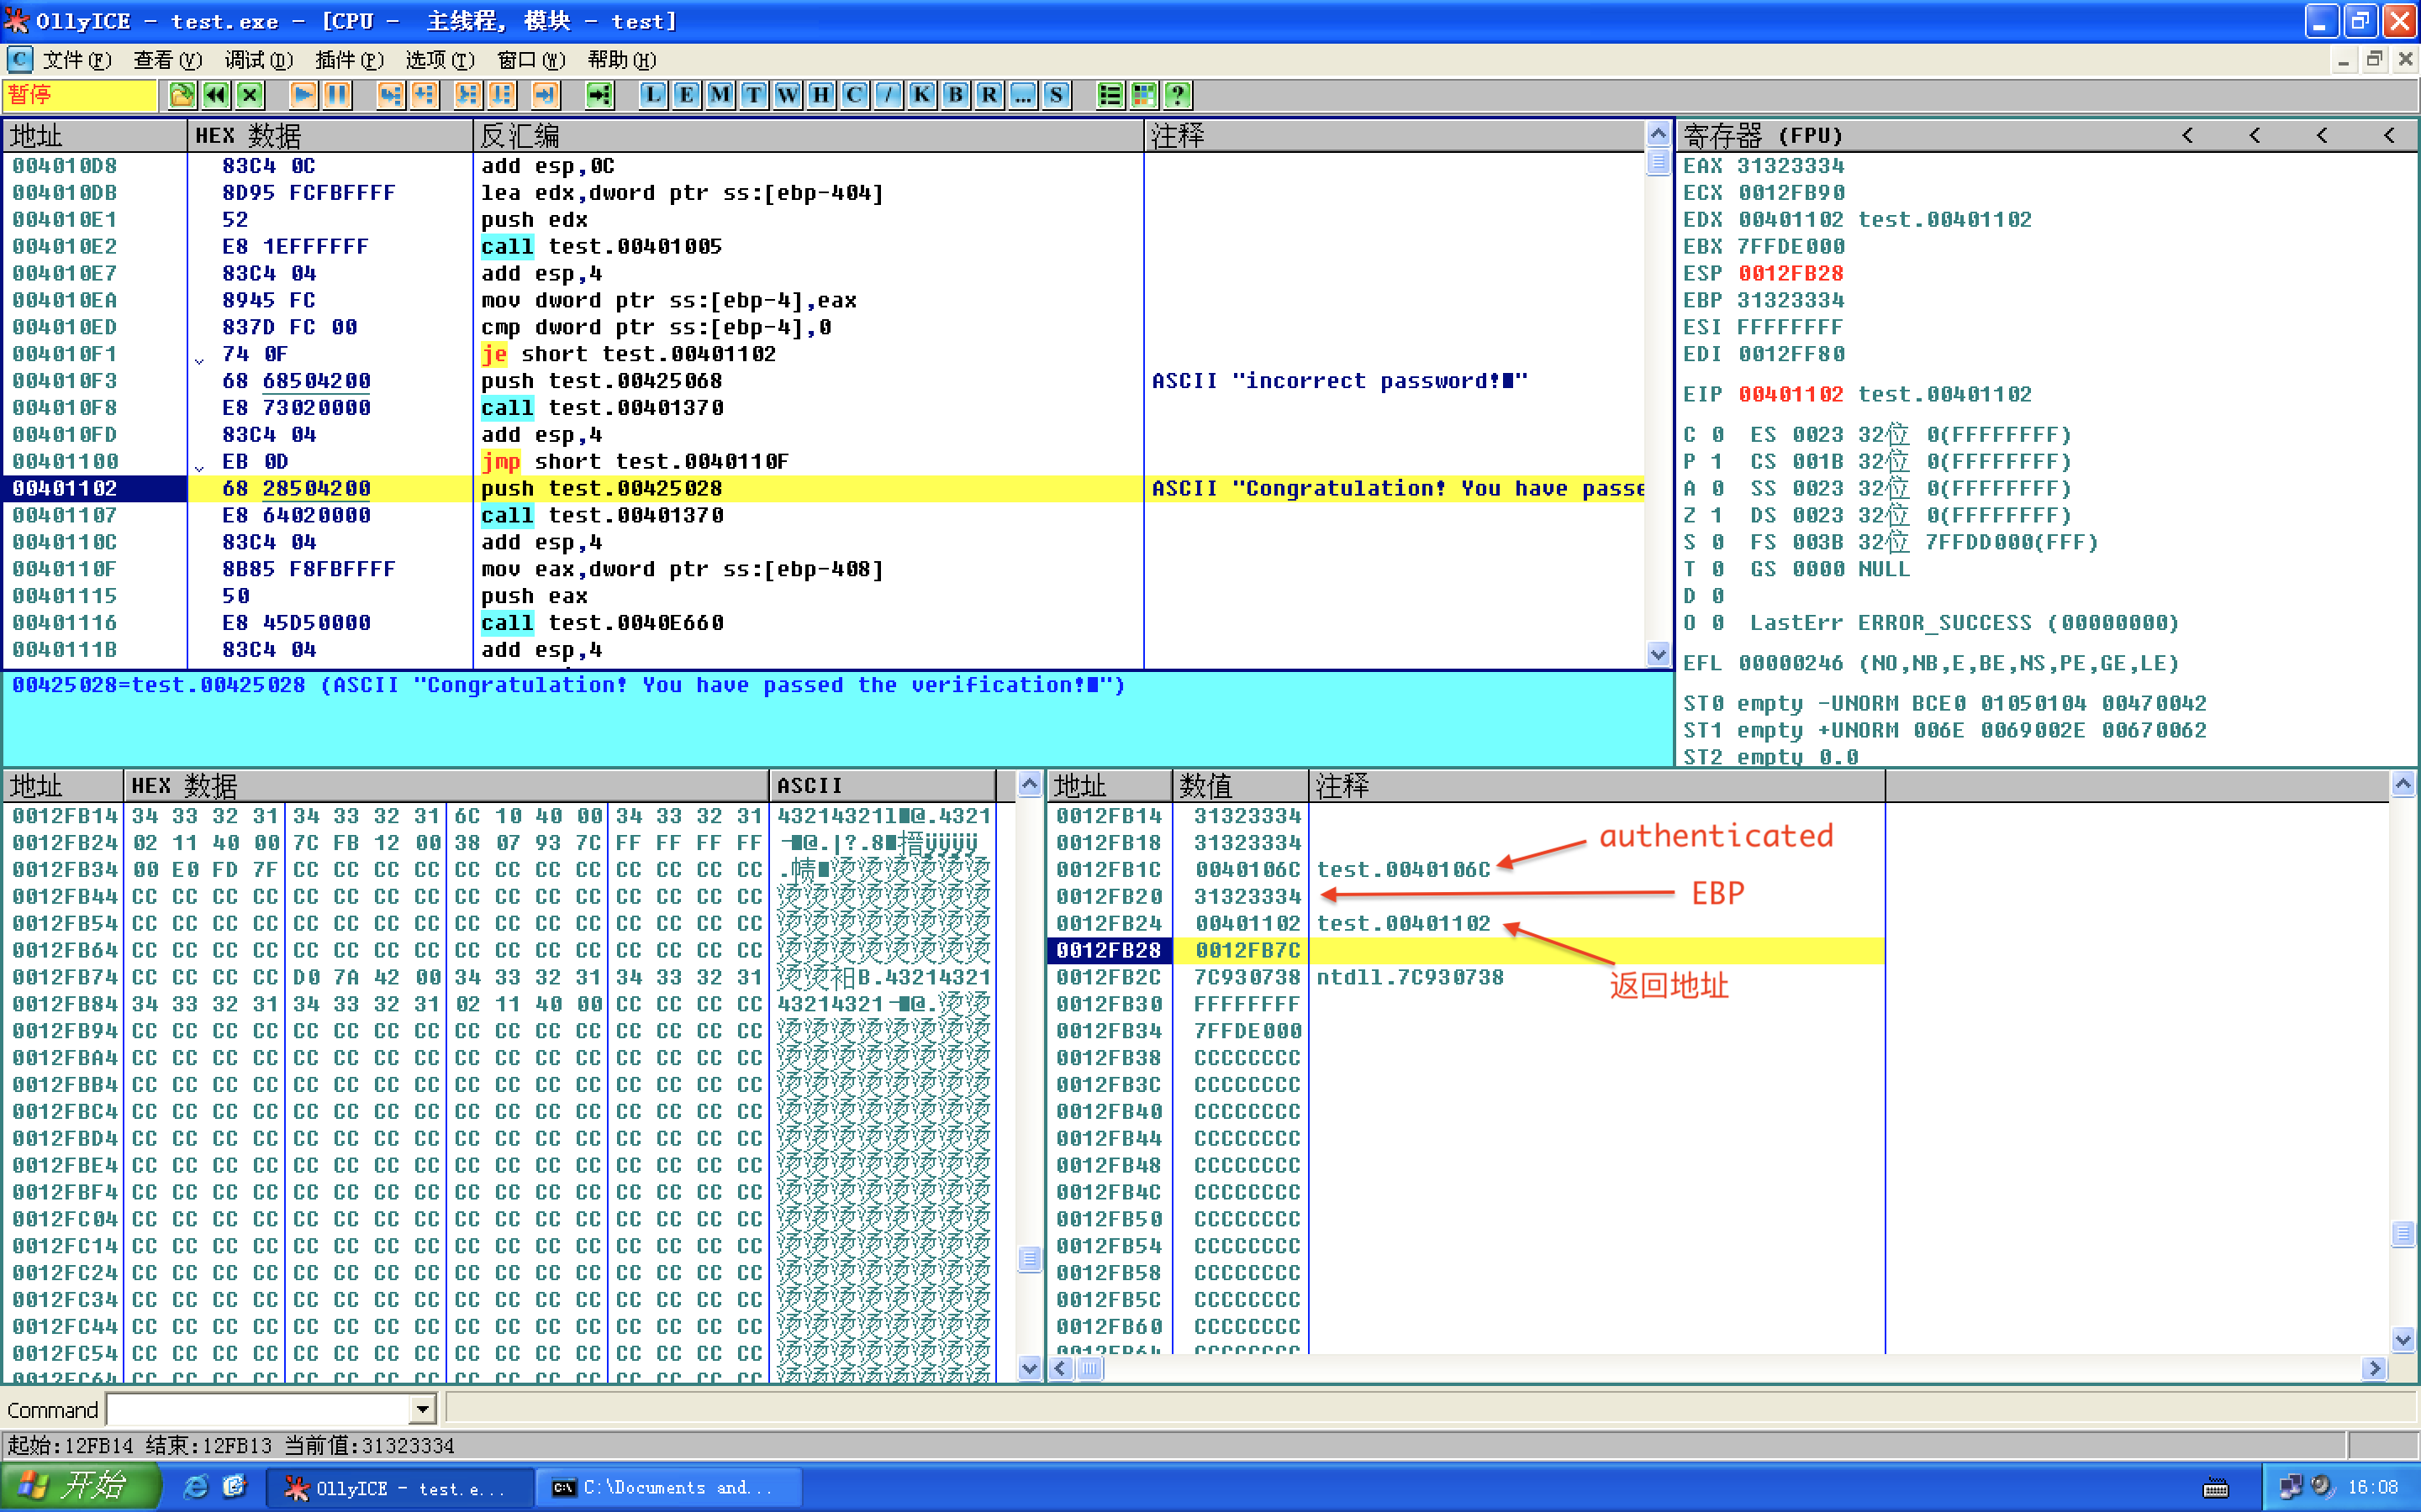This screenshot has width=2421, height=1512.
Task: Open Windows list with W button
Action: (x=788, y=95)
